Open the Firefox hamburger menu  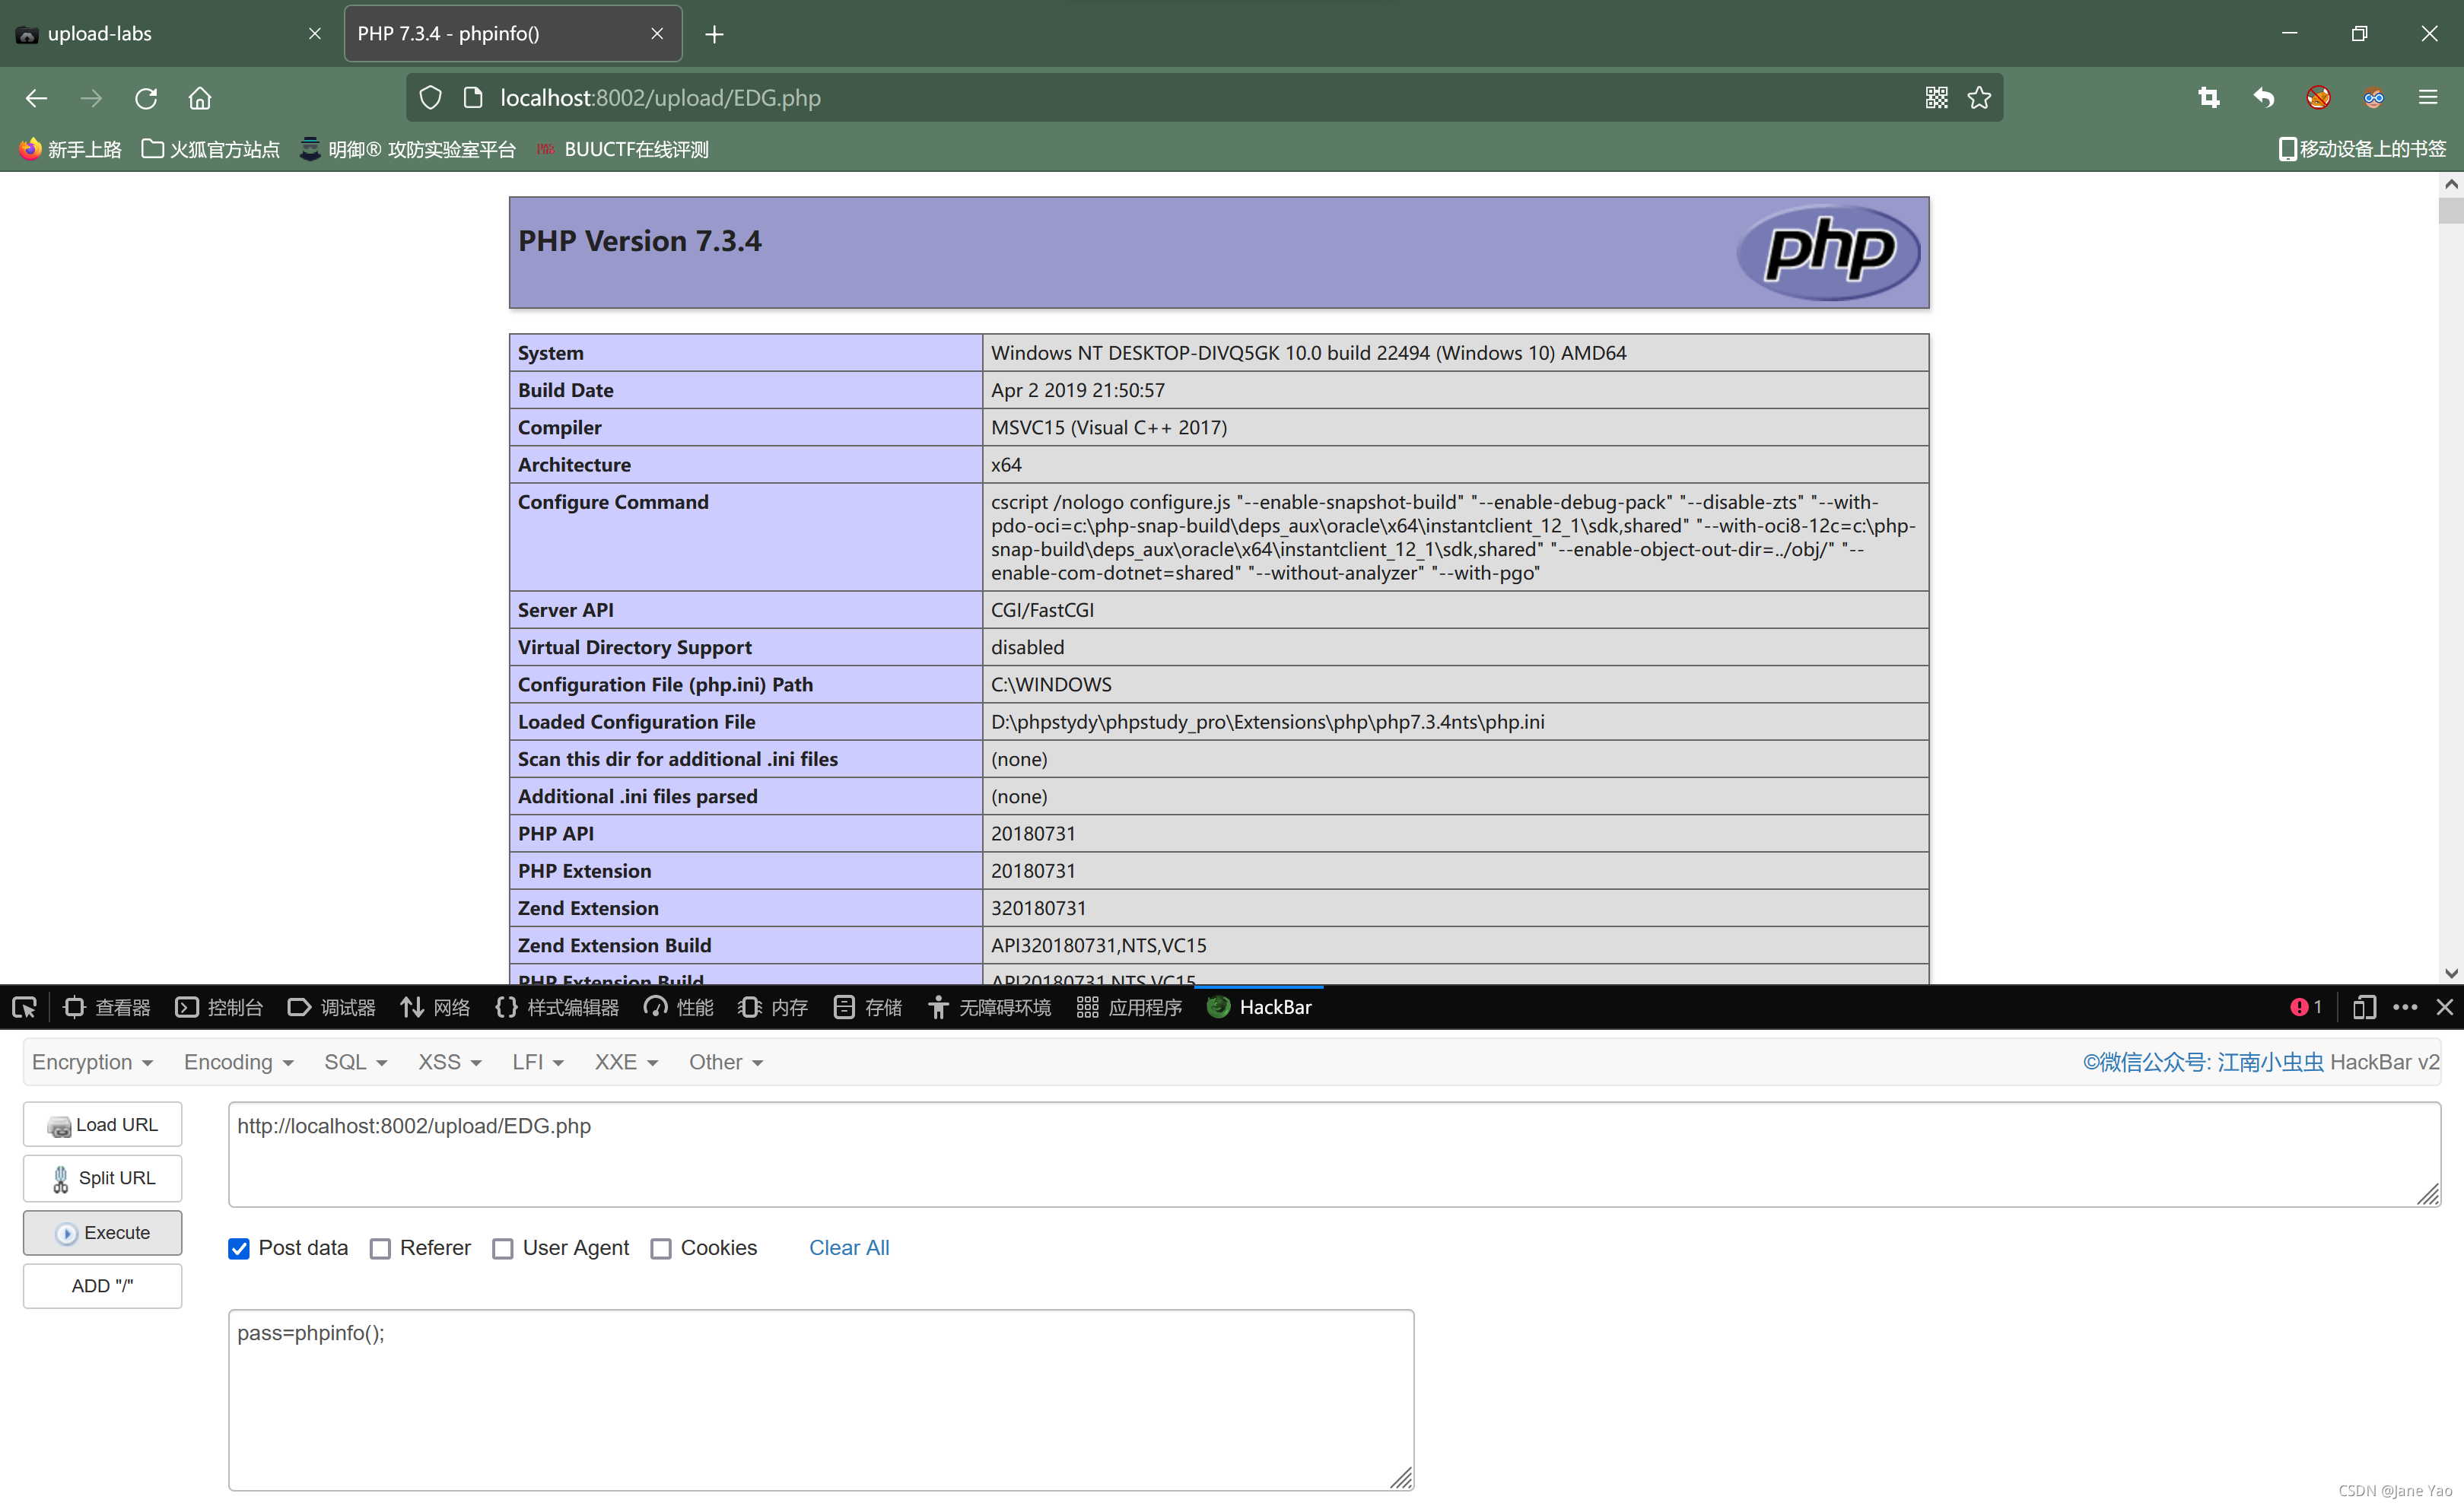coord(2428,98)
